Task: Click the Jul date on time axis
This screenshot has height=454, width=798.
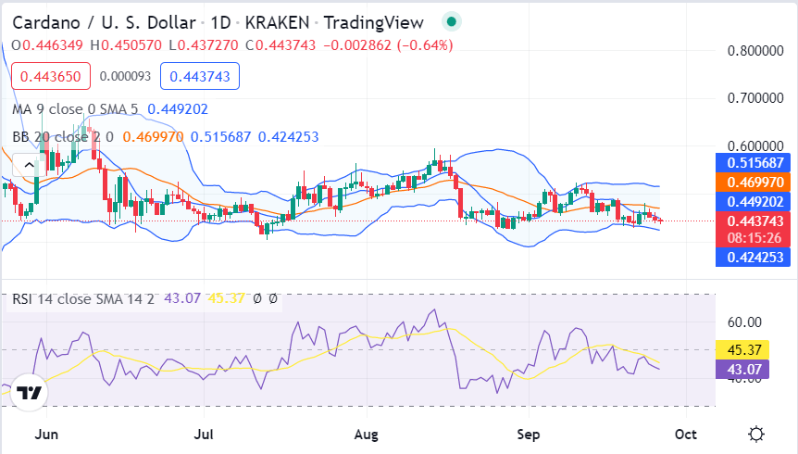Action: (204, 435)
